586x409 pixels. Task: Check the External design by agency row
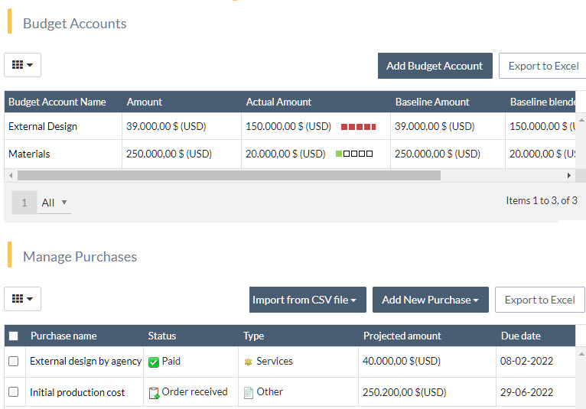13,362
